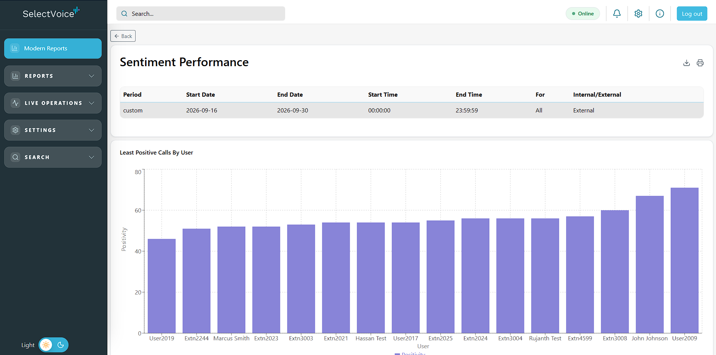Click the Live Operations pulse icon
Screen dimensions: 716x355
15,103
